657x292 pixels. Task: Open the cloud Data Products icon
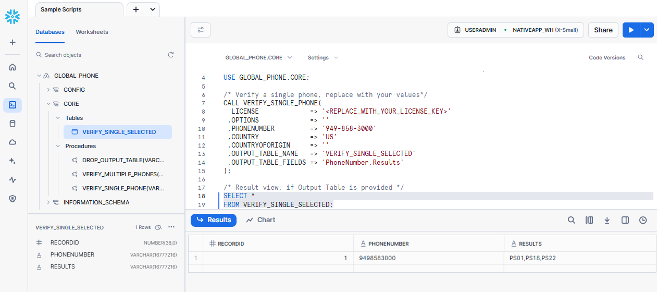pos(13,142)
